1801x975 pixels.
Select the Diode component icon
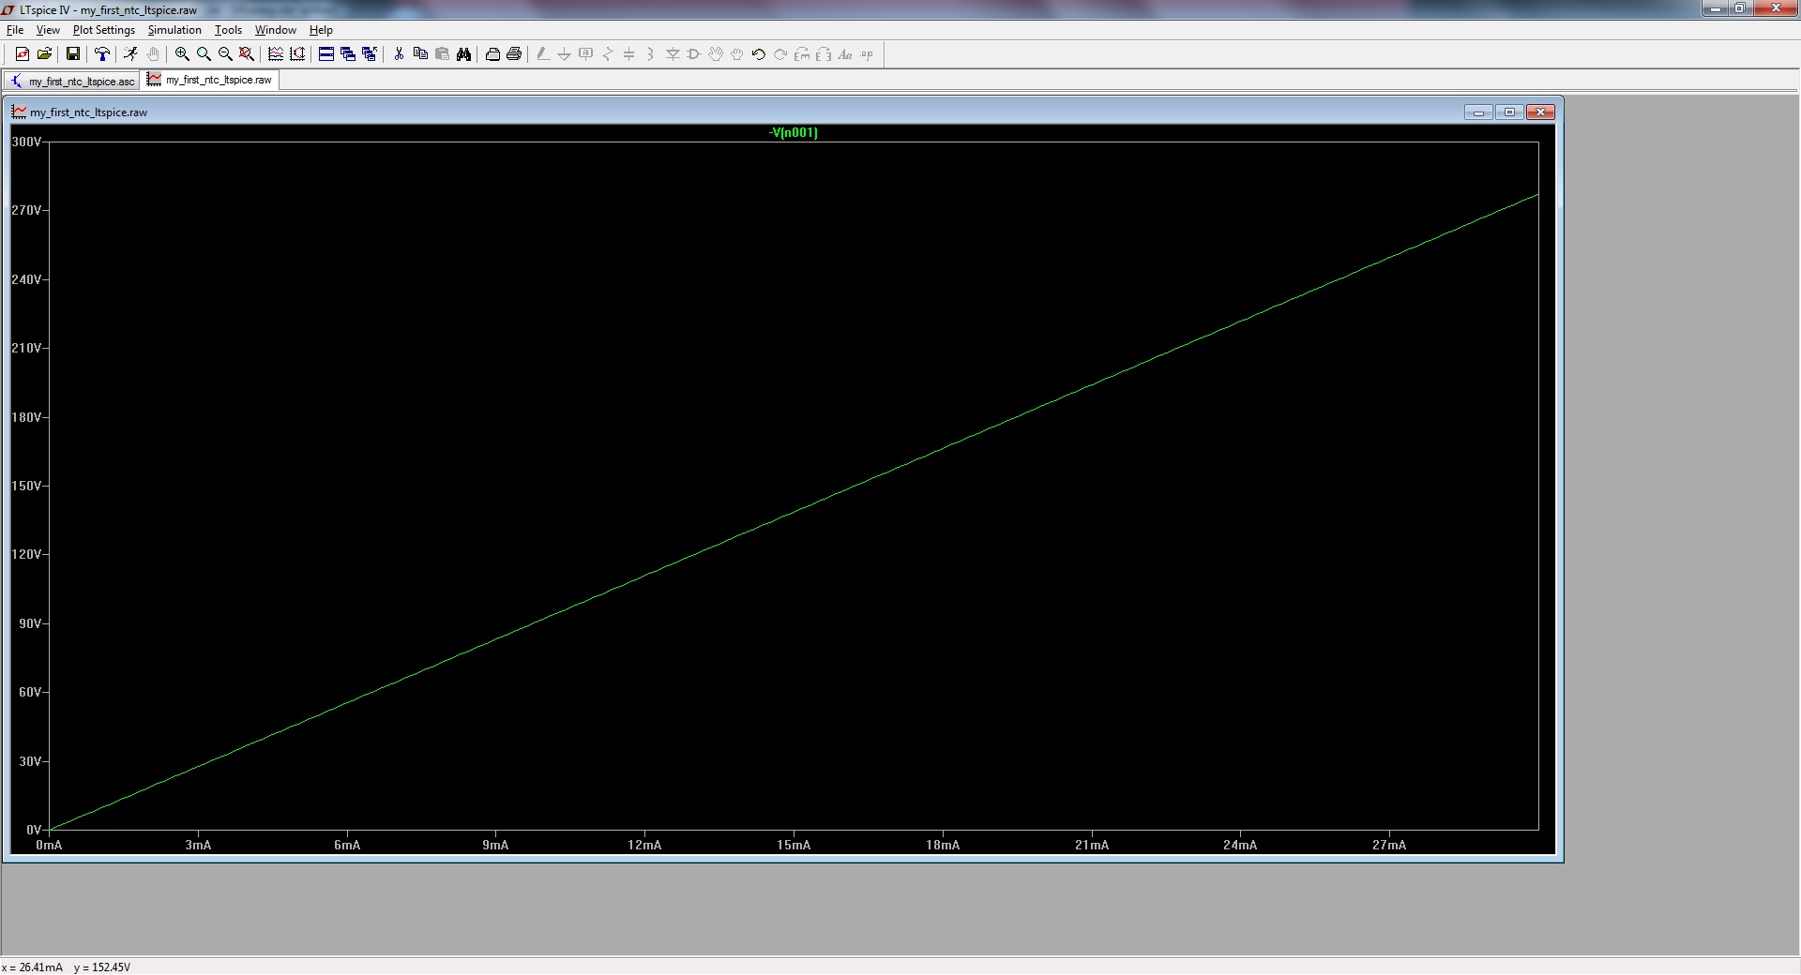pyautogui.click(x=673, y=54)
